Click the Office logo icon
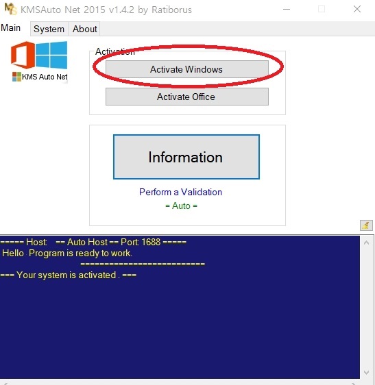 coord(23,55)
